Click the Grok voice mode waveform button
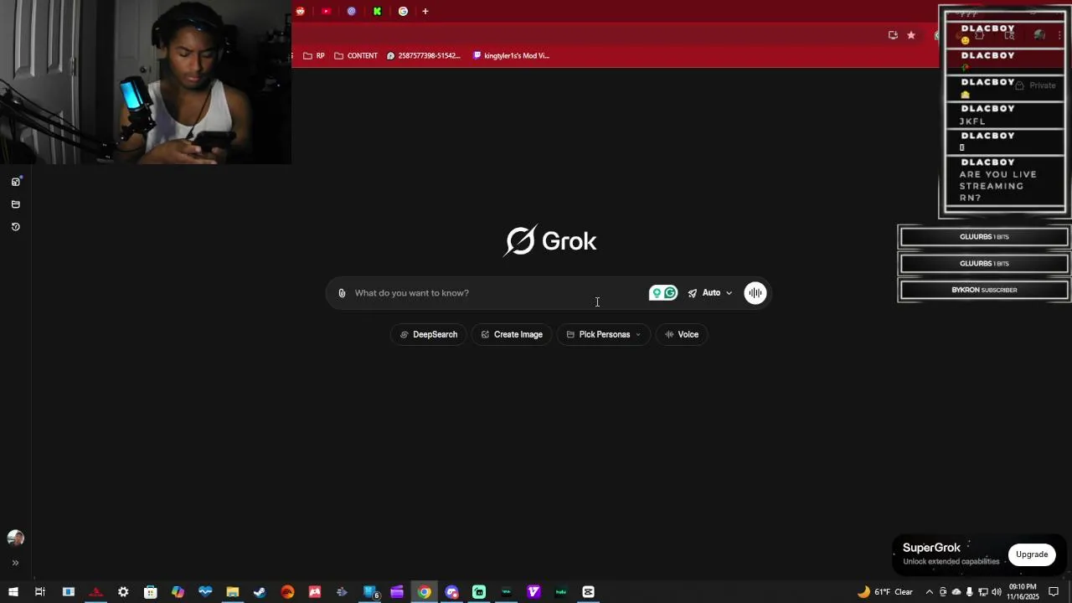 click(755, 293)
